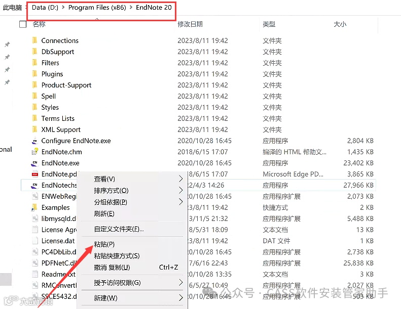This screenshot has width=401, height=309.
Task: Click the libmysqld DLL file icon
Action: coord(35,218)
